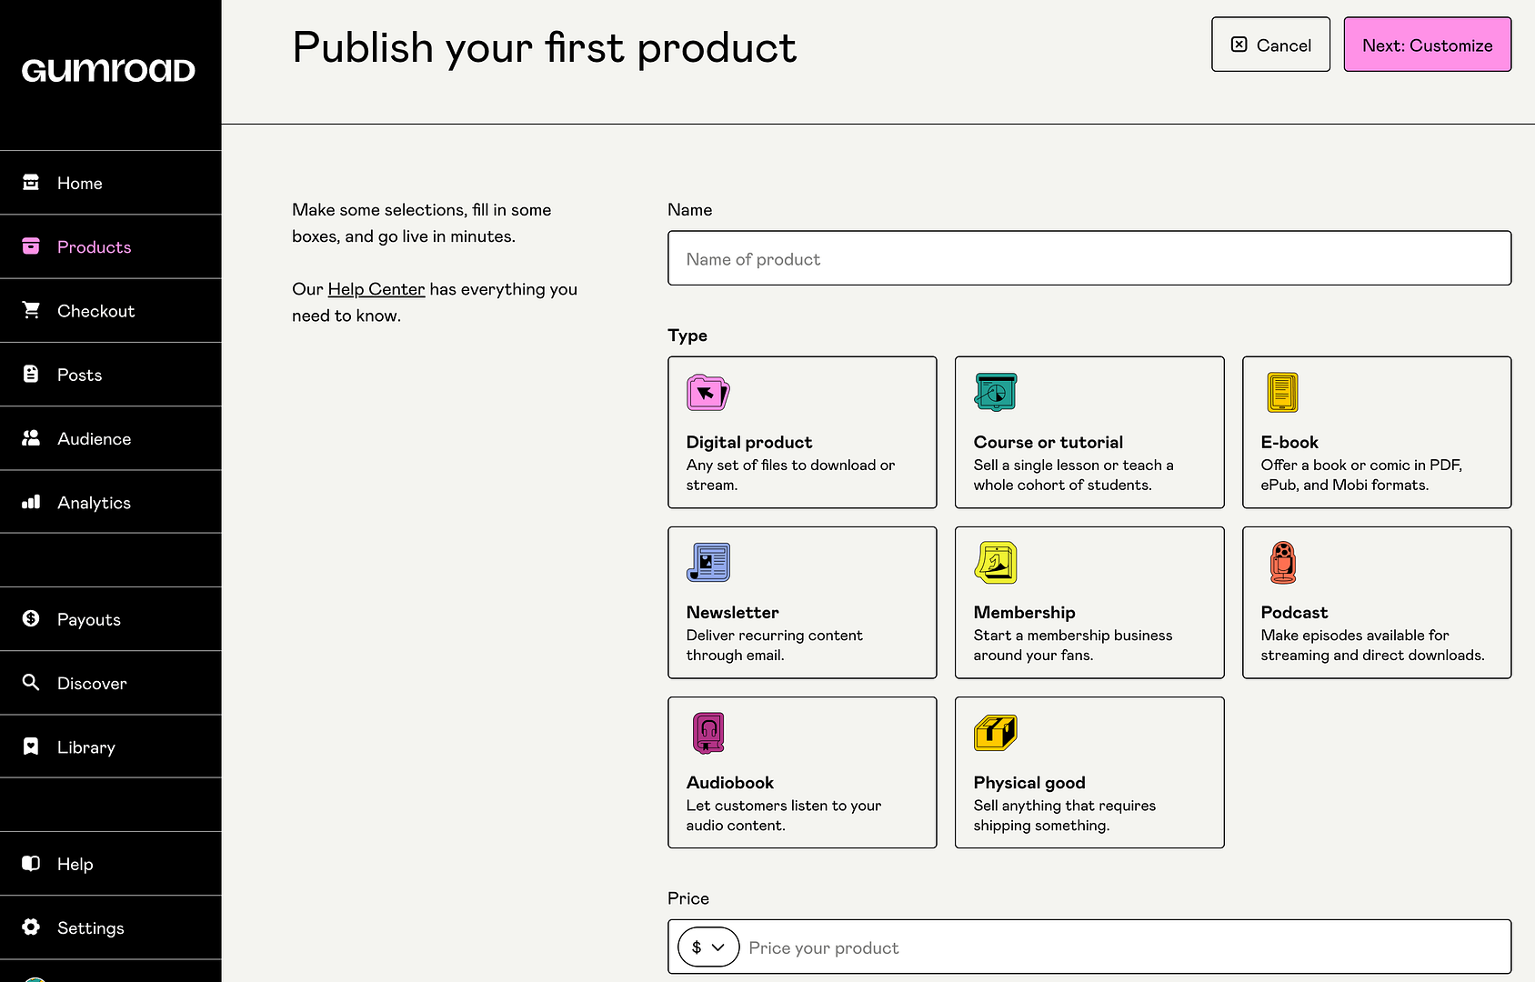1535x982 pixels.
Task: Click the Cancel button
Action: [1270, 45]
